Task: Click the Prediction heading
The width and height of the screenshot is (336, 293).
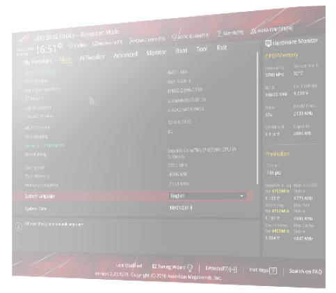Action: pyautogui.click(x=278, y=153)
